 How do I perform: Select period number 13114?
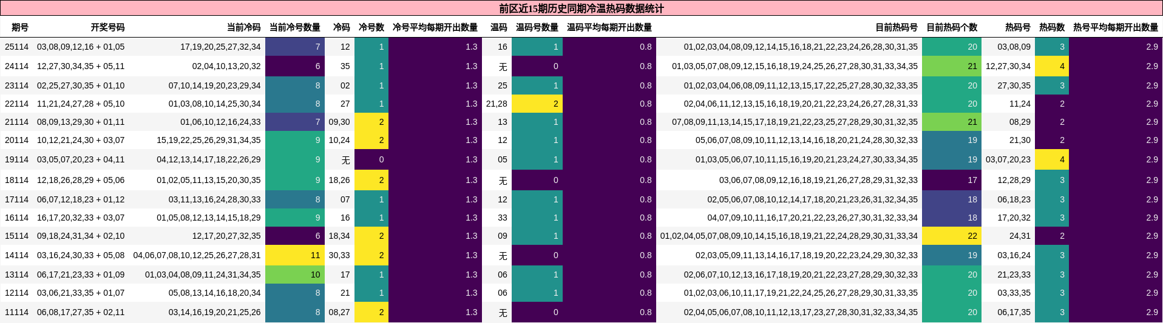click(16, 275)
